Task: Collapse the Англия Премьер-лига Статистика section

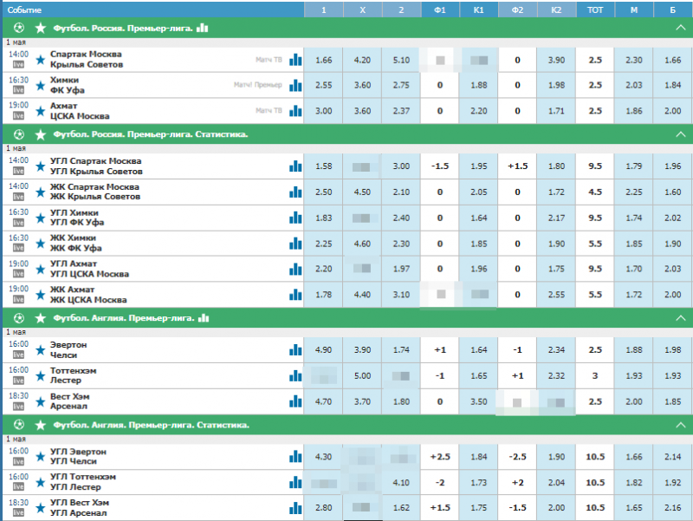Action: point(680,425)
